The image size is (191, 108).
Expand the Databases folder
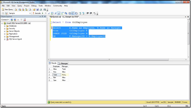[x=5, y=26]
